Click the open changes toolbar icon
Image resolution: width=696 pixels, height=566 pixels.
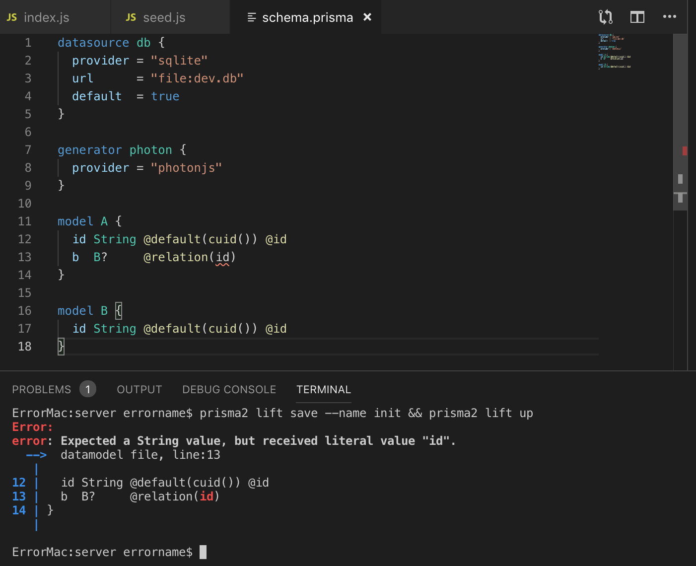pos(605,16)
